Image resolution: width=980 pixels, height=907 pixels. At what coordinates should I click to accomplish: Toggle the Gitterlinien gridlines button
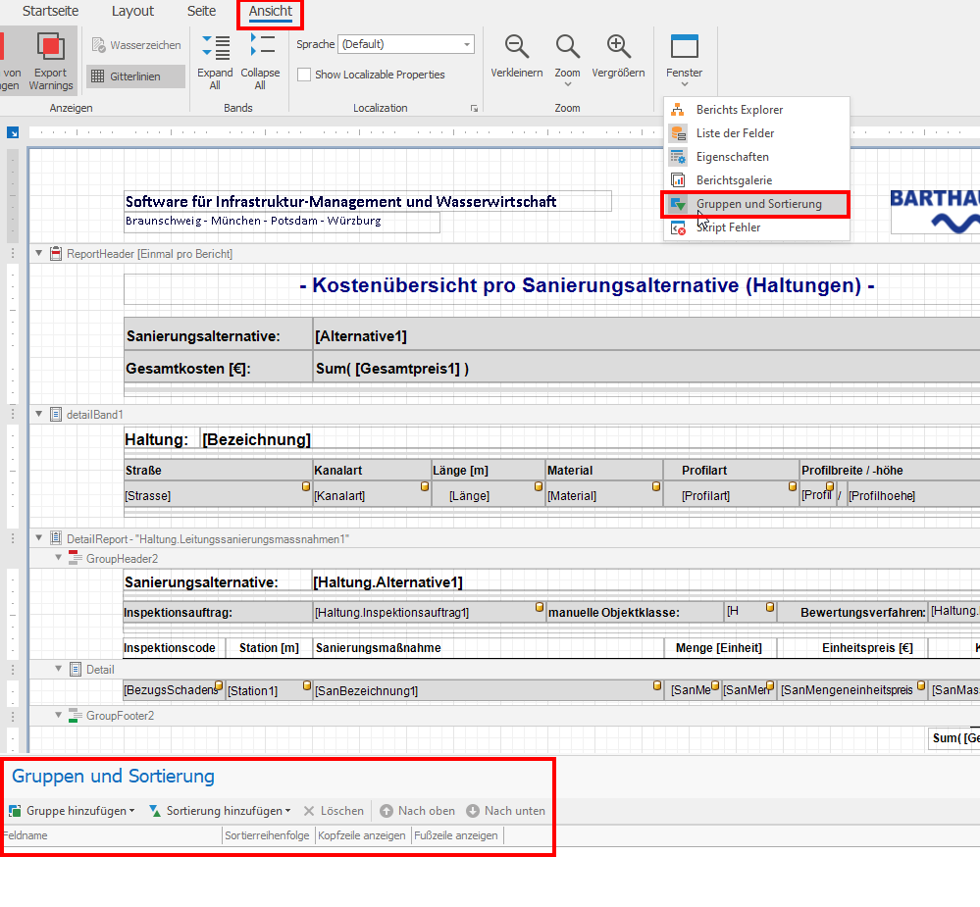tap(135, 76)
